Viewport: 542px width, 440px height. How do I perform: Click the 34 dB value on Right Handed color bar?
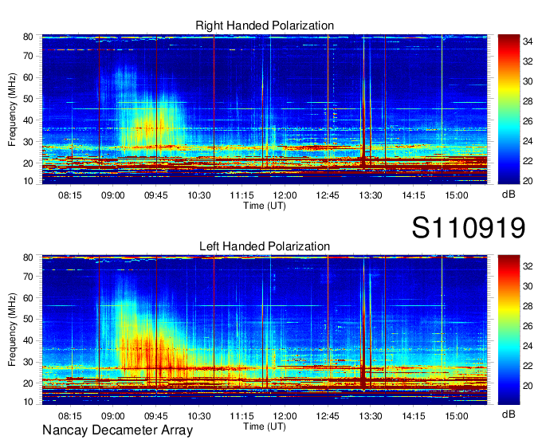[x=528, y=41]
